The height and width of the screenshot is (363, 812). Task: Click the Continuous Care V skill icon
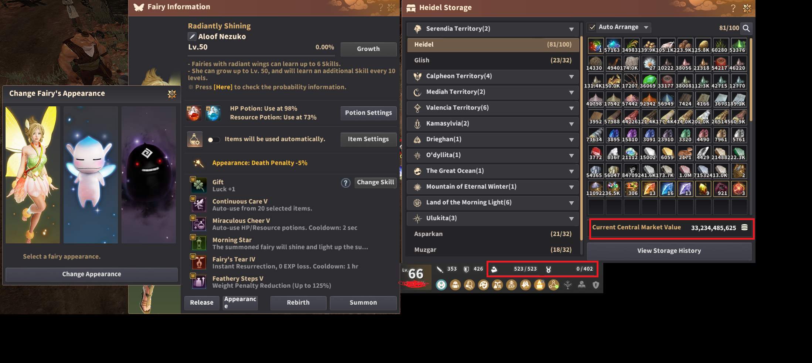click(198, 203)
